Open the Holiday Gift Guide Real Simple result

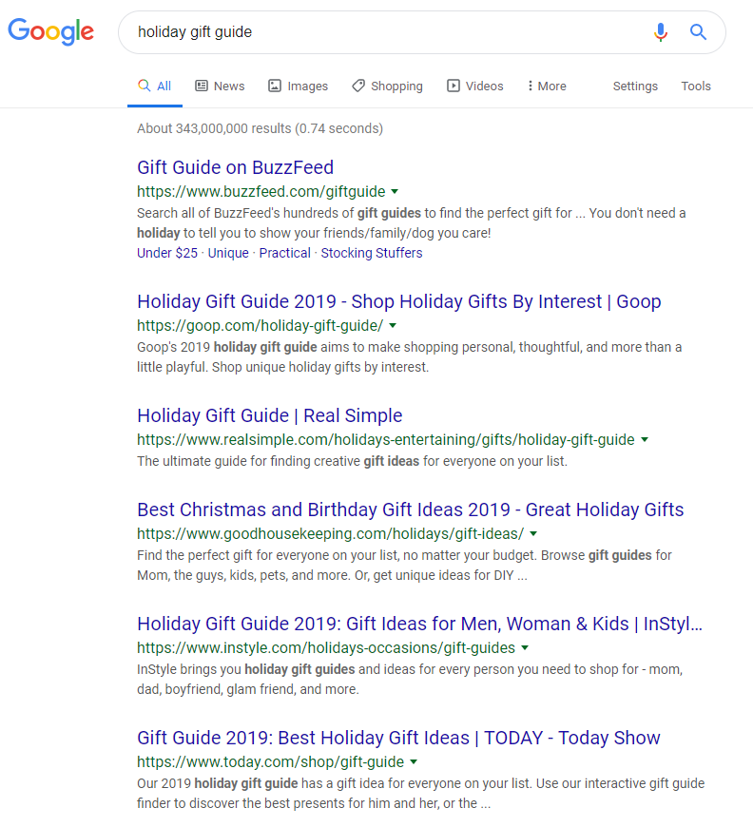pyautogui.click(x=269, y=415)
